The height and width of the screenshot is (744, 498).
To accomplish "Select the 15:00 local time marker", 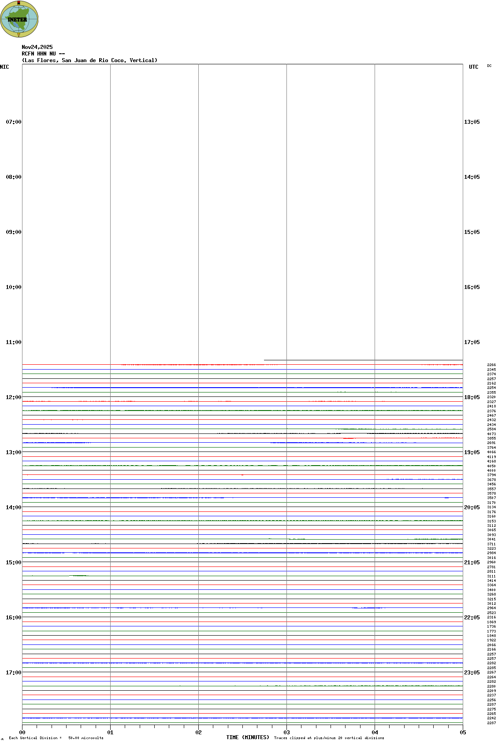I will click(x=13, y=563).
